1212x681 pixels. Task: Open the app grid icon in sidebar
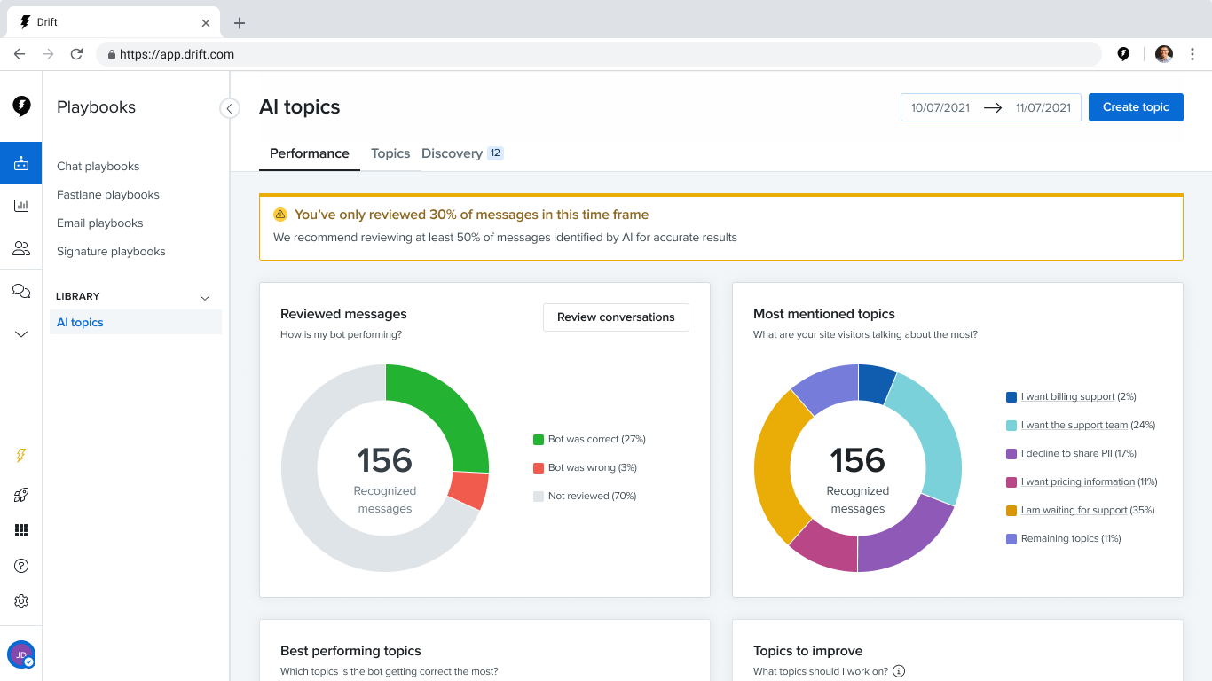tap(21, 530)
